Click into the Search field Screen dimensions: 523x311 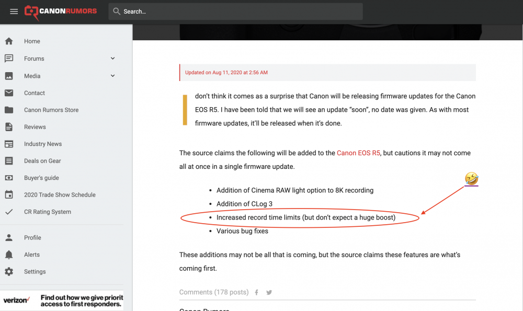pyautogui.click(x=235, y=11)
